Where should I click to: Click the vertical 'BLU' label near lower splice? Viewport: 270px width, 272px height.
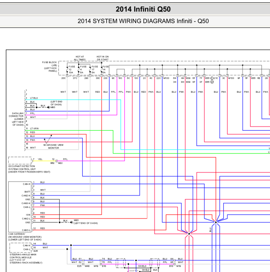coord(210,230)
